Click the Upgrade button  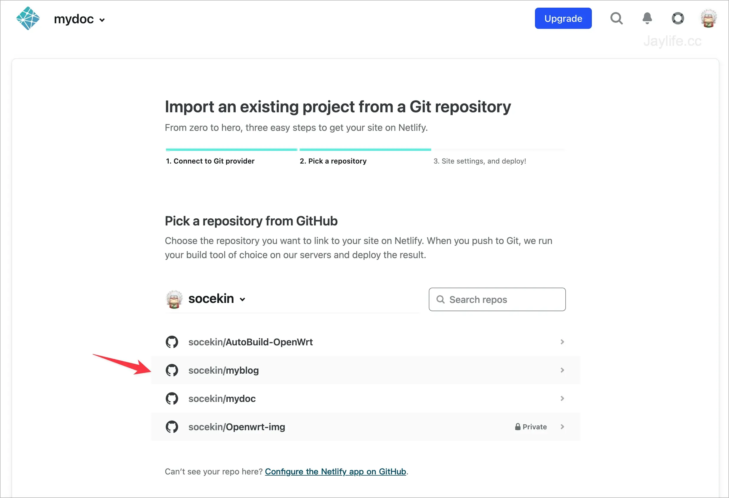(x=563, y=18)
